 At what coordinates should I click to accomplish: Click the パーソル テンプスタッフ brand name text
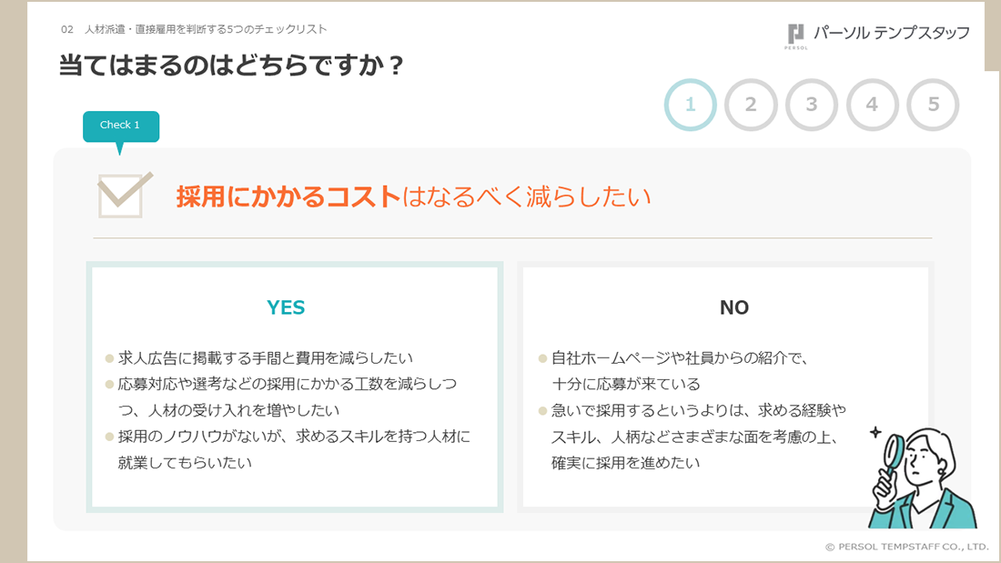pyautogui.click(x=892, y=33)
